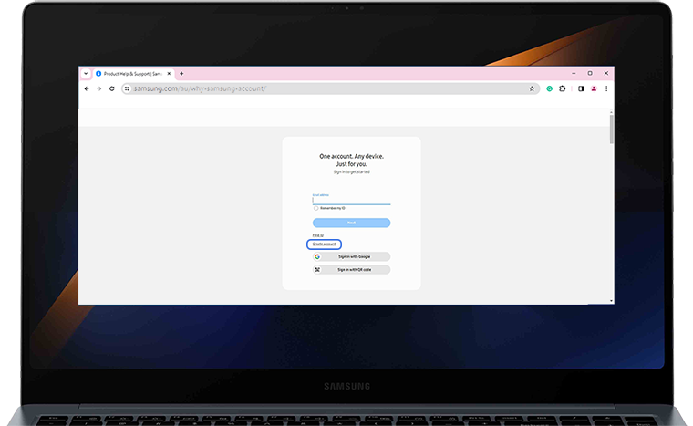
Task: Open the three-dot Chrome menu
Action: (606, 88)
